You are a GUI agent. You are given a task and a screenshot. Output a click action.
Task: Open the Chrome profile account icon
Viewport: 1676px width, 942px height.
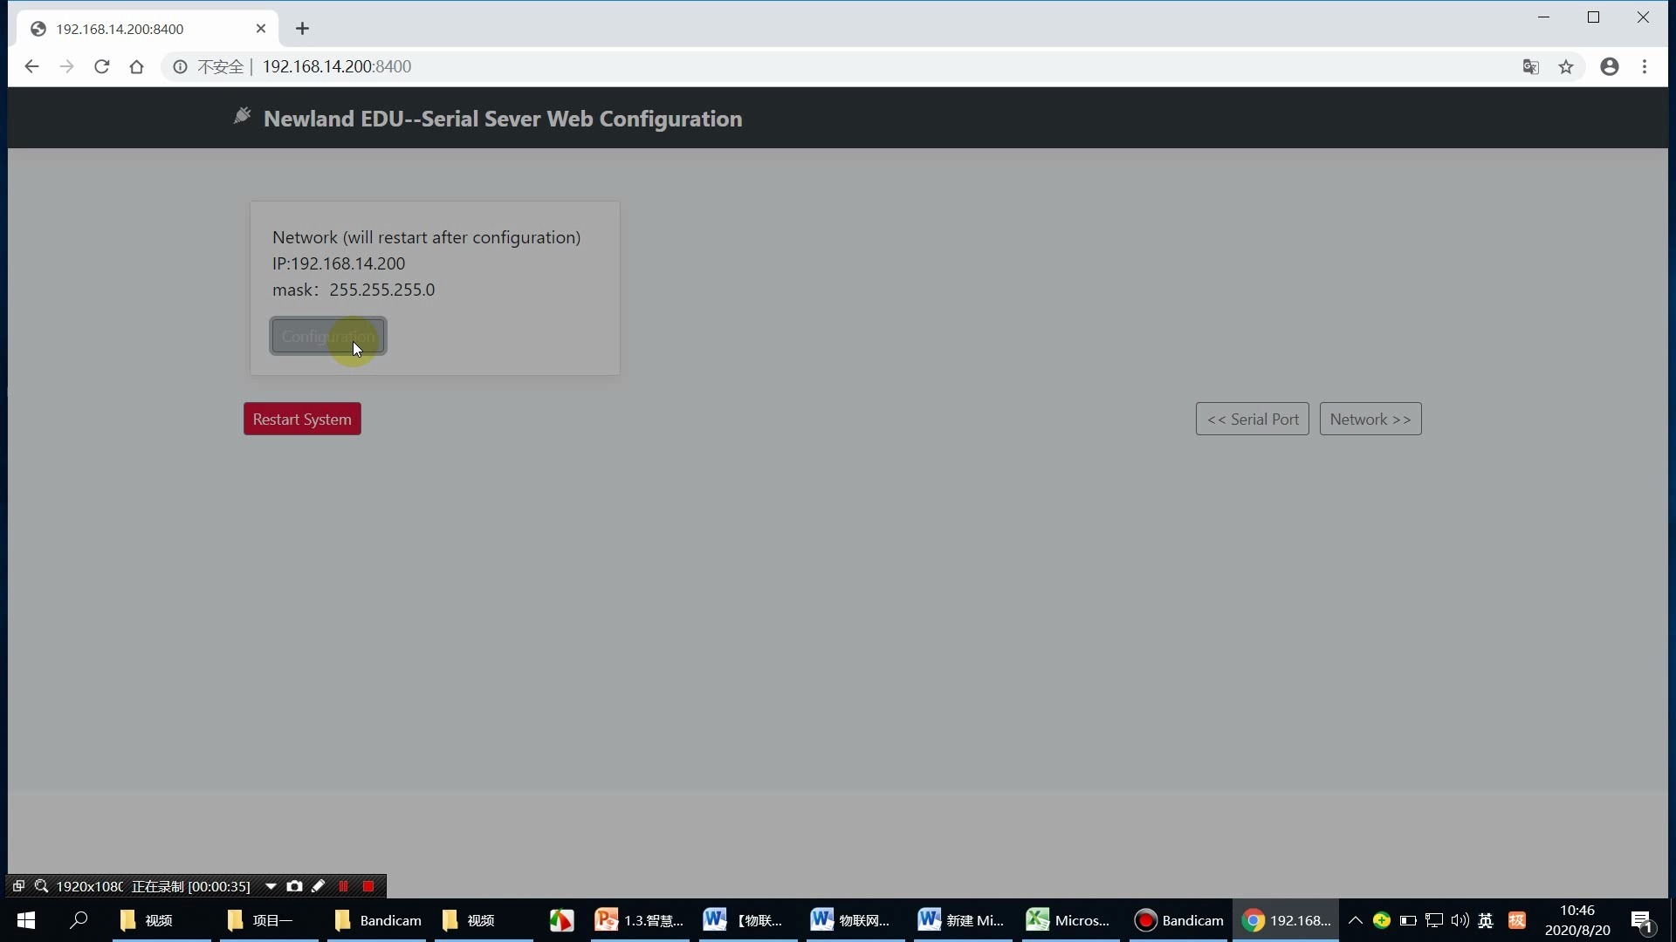(1610, 67)
